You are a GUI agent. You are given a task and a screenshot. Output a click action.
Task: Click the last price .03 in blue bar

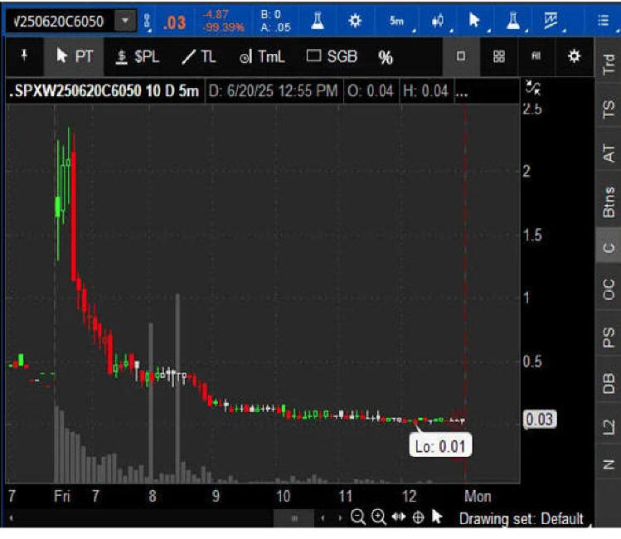point(174,22)
